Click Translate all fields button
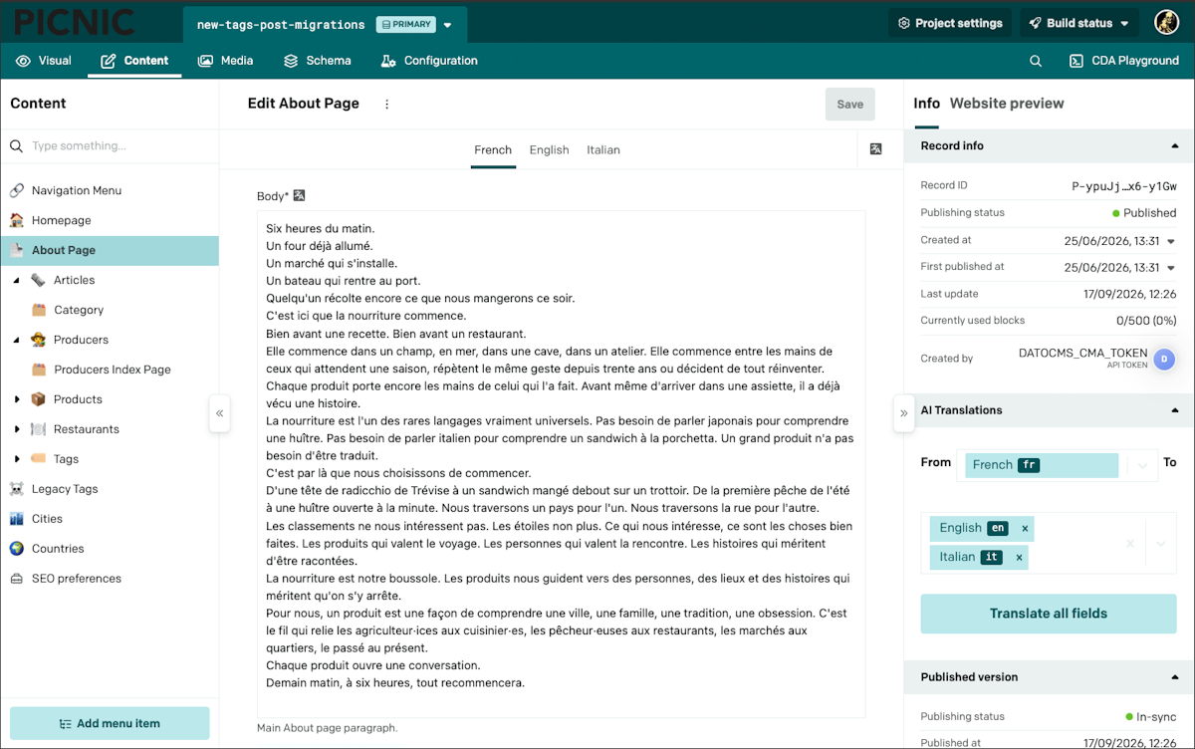The height and width of the screenshot is (749, 1195). [x=1049, y=614]
